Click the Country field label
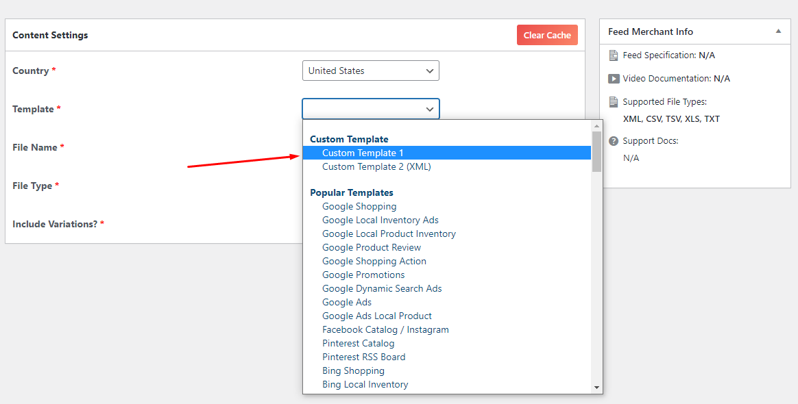 coord(31,71)
